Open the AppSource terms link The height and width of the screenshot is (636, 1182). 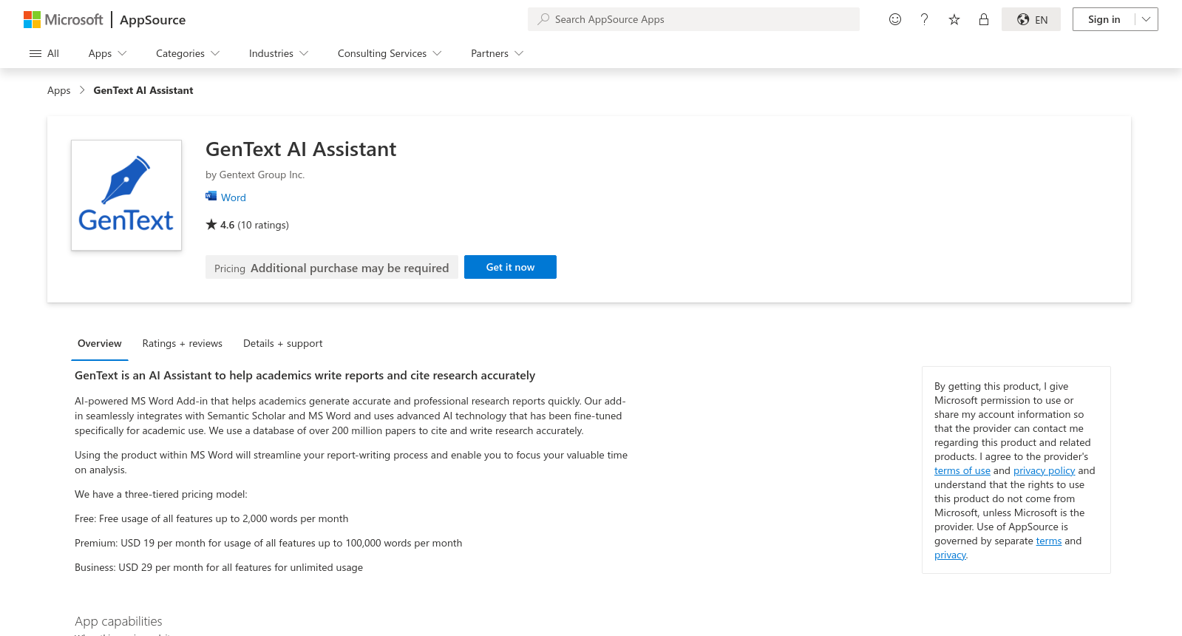(1049, 541)
